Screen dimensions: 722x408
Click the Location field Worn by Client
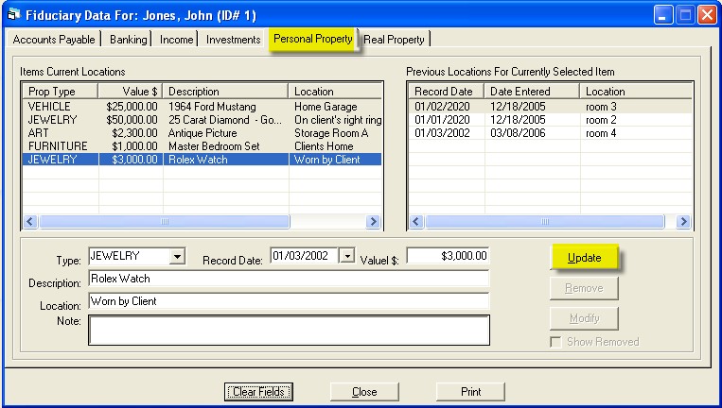coord(289,301)
